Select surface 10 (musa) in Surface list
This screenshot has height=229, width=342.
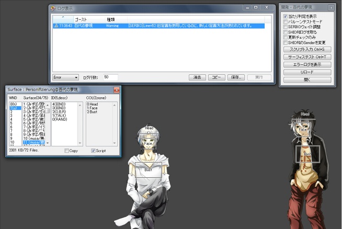[34, 138]
